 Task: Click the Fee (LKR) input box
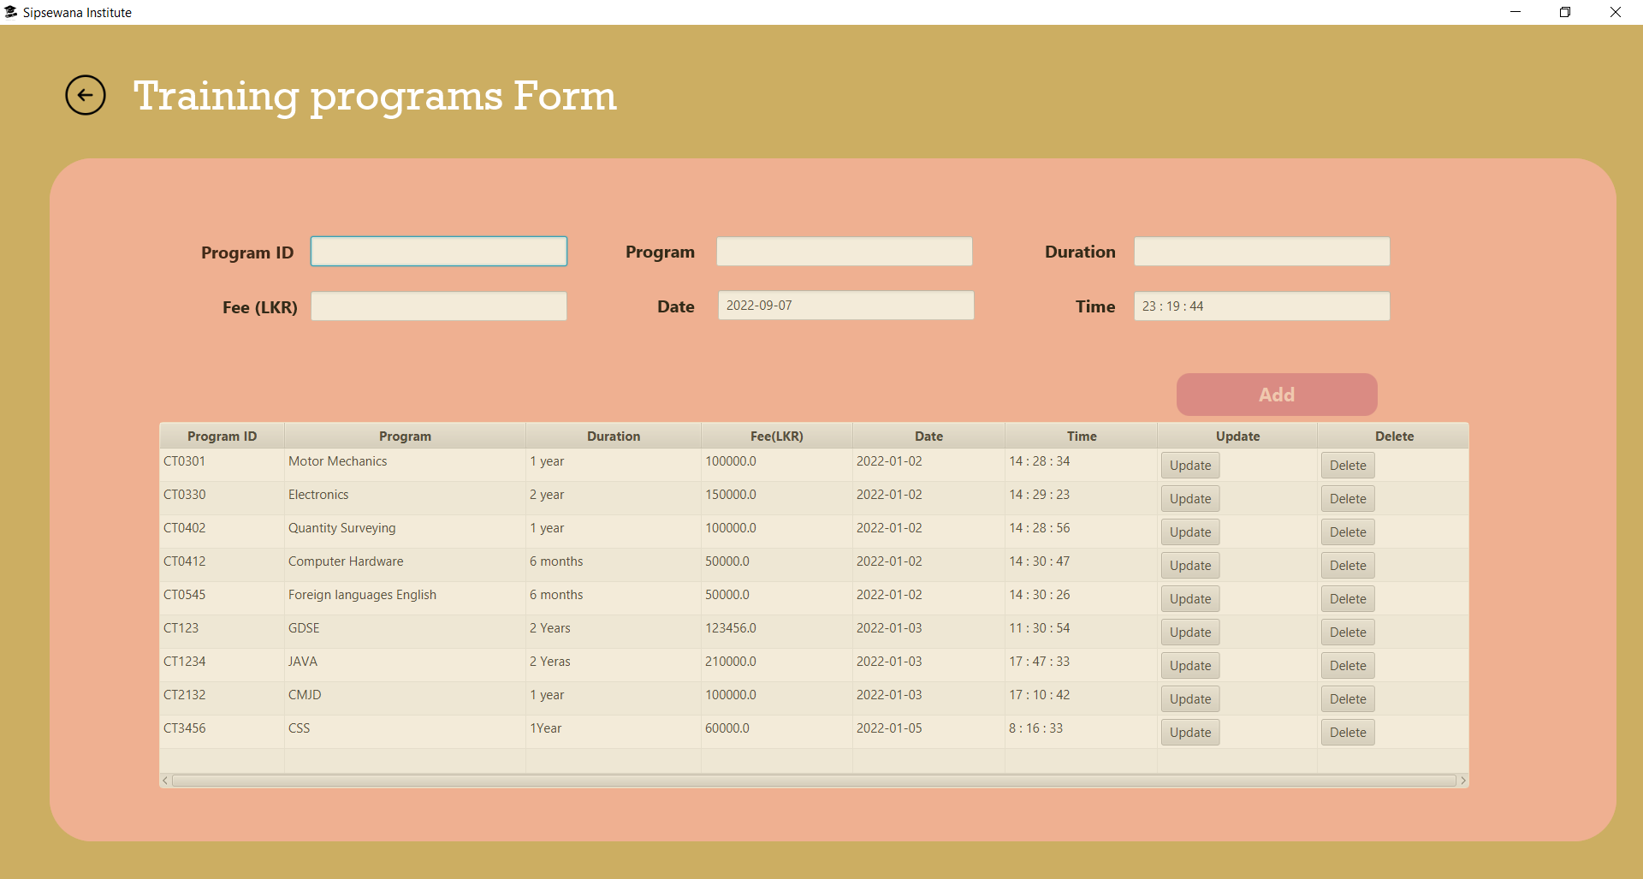439,306
